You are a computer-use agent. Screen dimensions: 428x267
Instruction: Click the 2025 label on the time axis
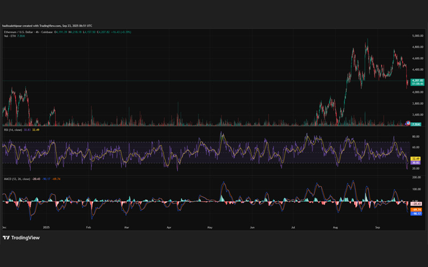pos(47,227)
